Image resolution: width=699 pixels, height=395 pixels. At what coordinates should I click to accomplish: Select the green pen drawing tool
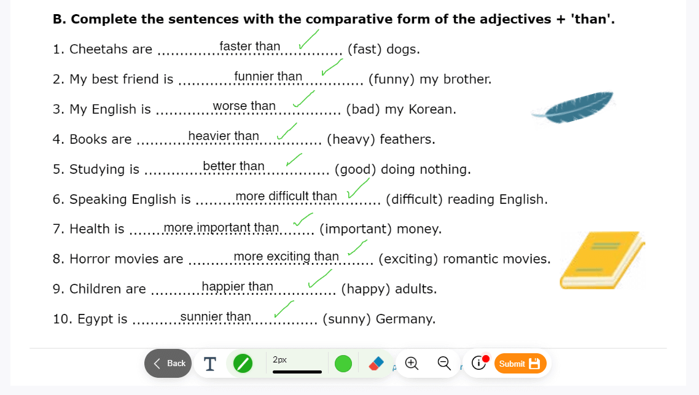click(243, 363)
